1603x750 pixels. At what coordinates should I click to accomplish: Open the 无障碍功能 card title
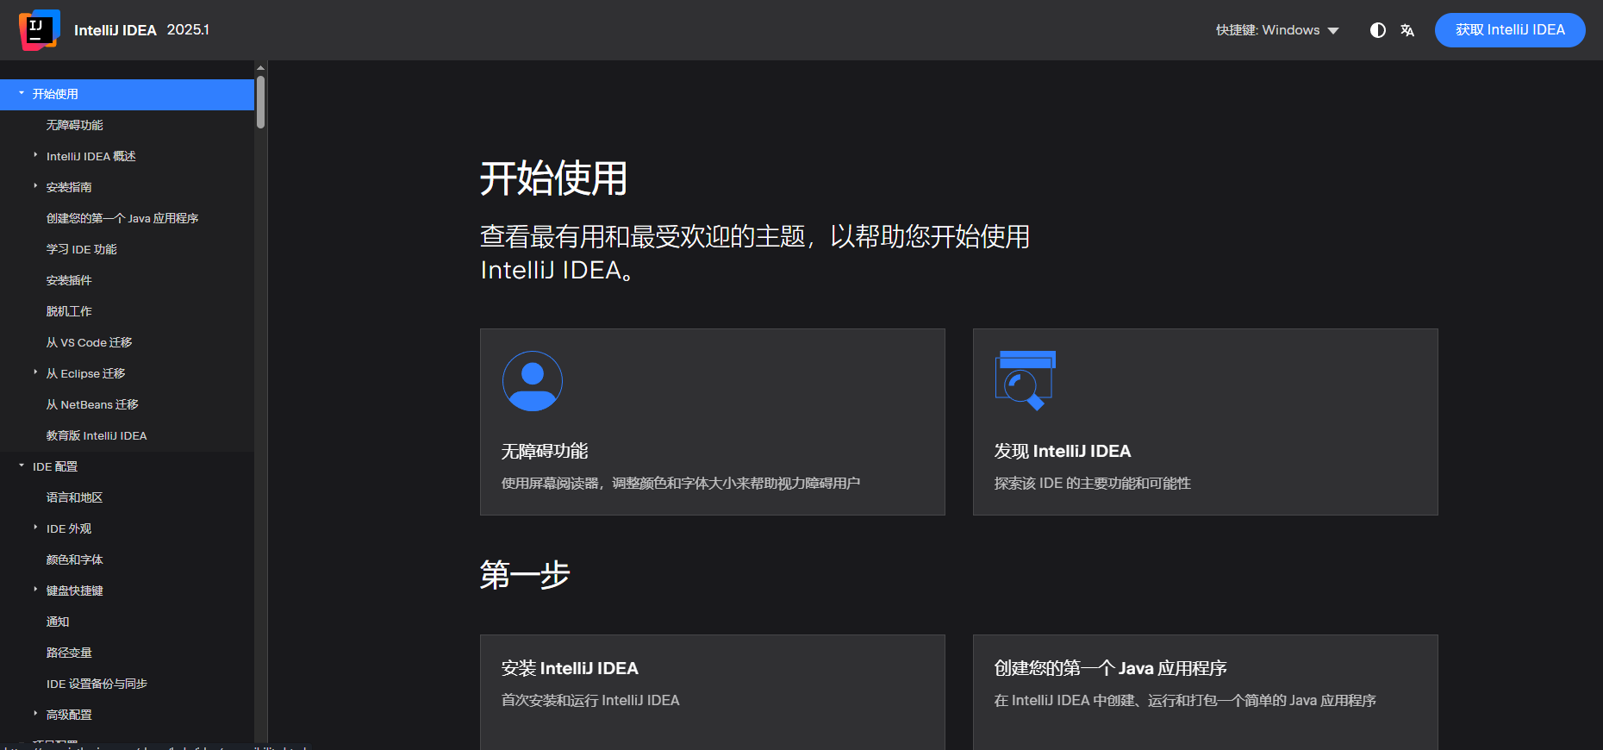click(x=545, y=451)
